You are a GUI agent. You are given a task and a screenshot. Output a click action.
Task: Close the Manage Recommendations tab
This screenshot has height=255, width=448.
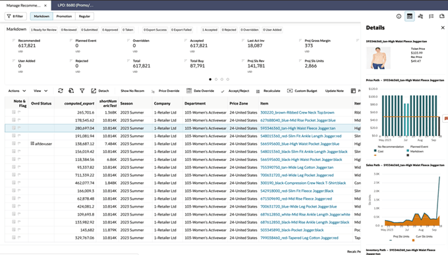point(45,5)
